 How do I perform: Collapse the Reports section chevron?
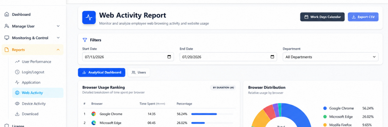click(x=58, y=50)
